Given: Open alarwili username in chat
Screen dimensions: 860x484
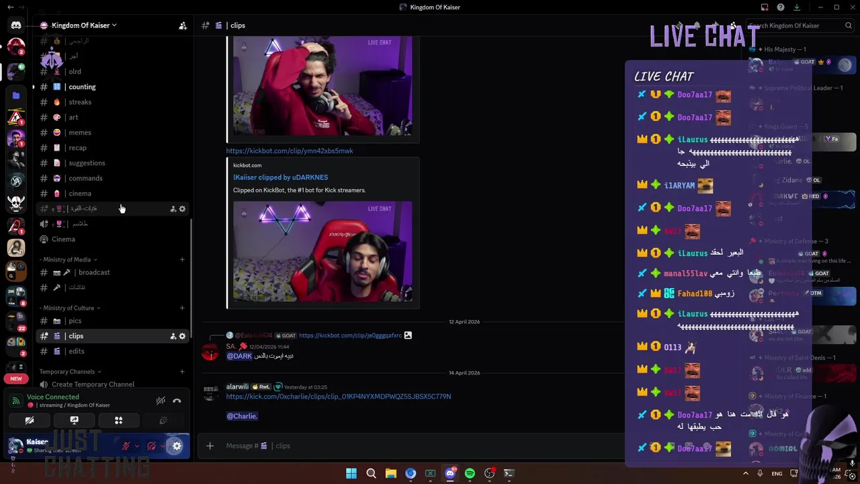Looking at the screenshot, I should point(237,387).
